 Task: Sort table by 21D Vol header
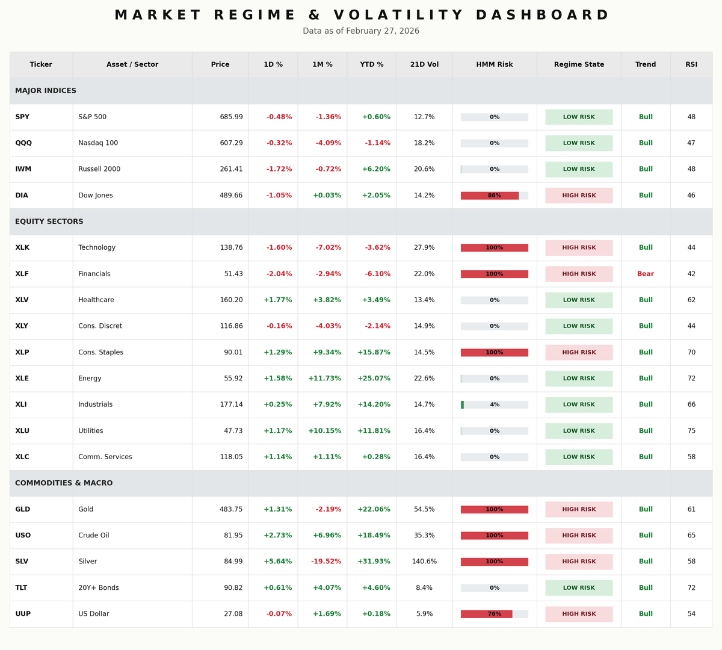click(x=424, y=64)
